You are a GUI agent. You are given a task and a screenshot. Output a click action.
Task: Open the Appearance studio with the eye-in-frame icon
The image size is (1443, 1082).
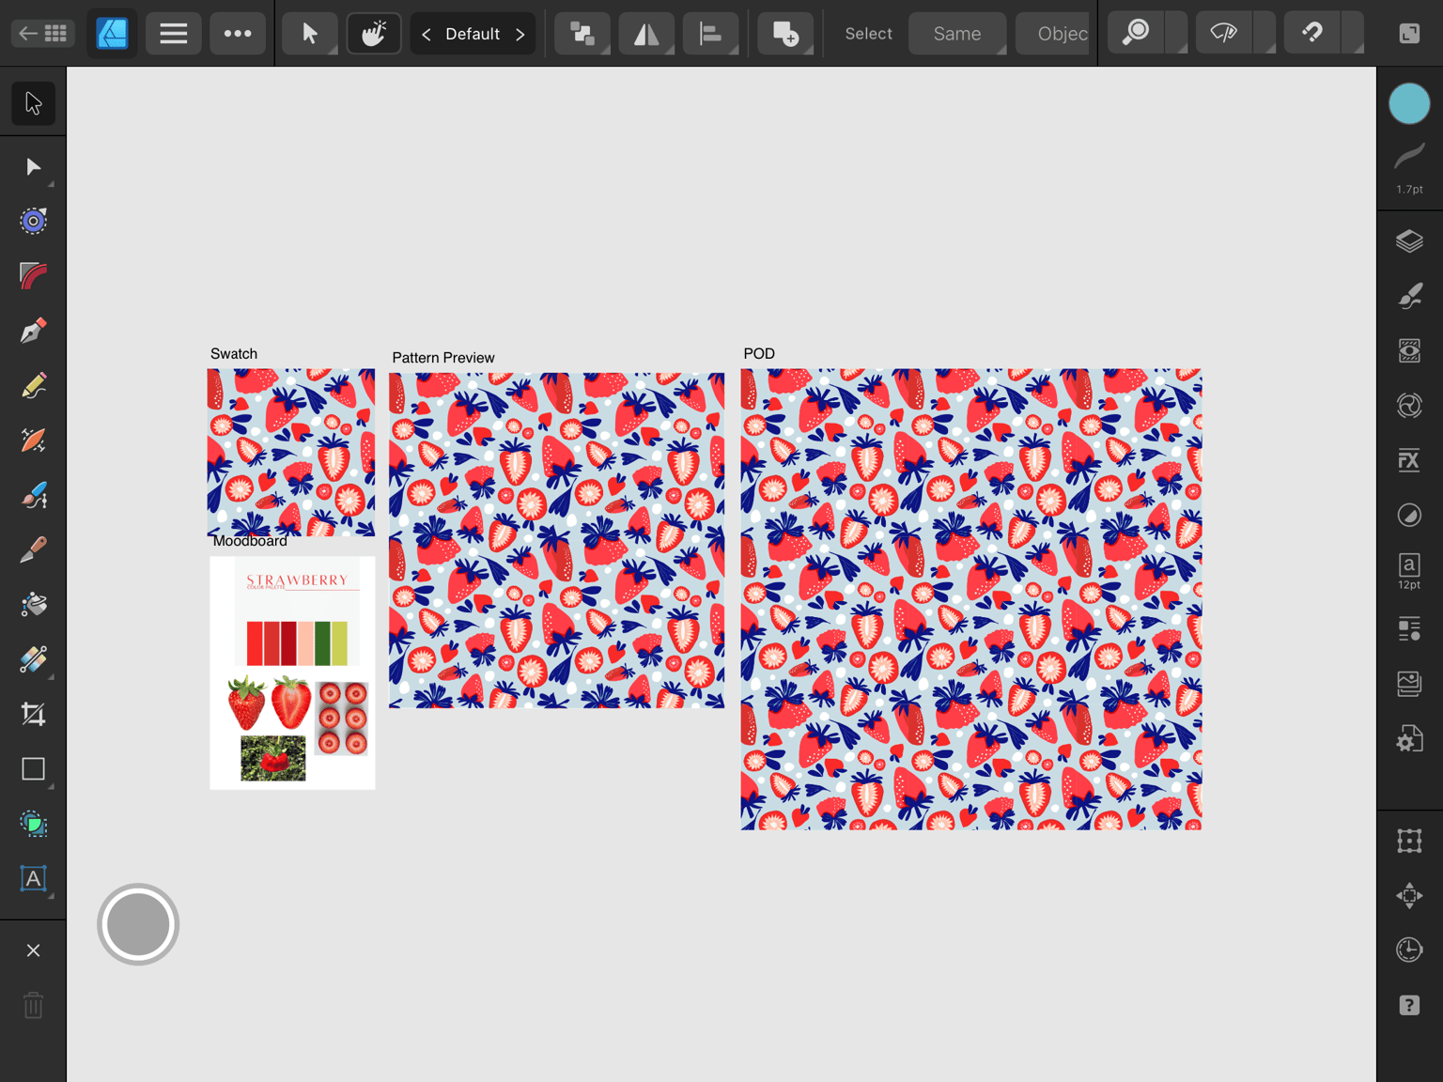coord(1409,350)
